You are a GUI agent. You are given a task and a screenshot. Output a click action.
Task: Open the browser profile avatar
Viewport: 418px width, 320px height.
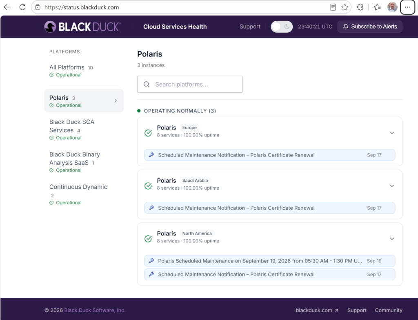pos(392,7)
